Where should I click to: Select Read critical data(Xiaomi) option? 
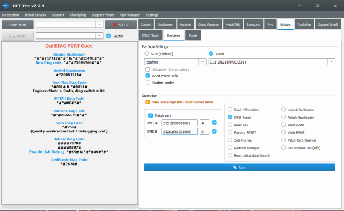click(x=230, y=155)
